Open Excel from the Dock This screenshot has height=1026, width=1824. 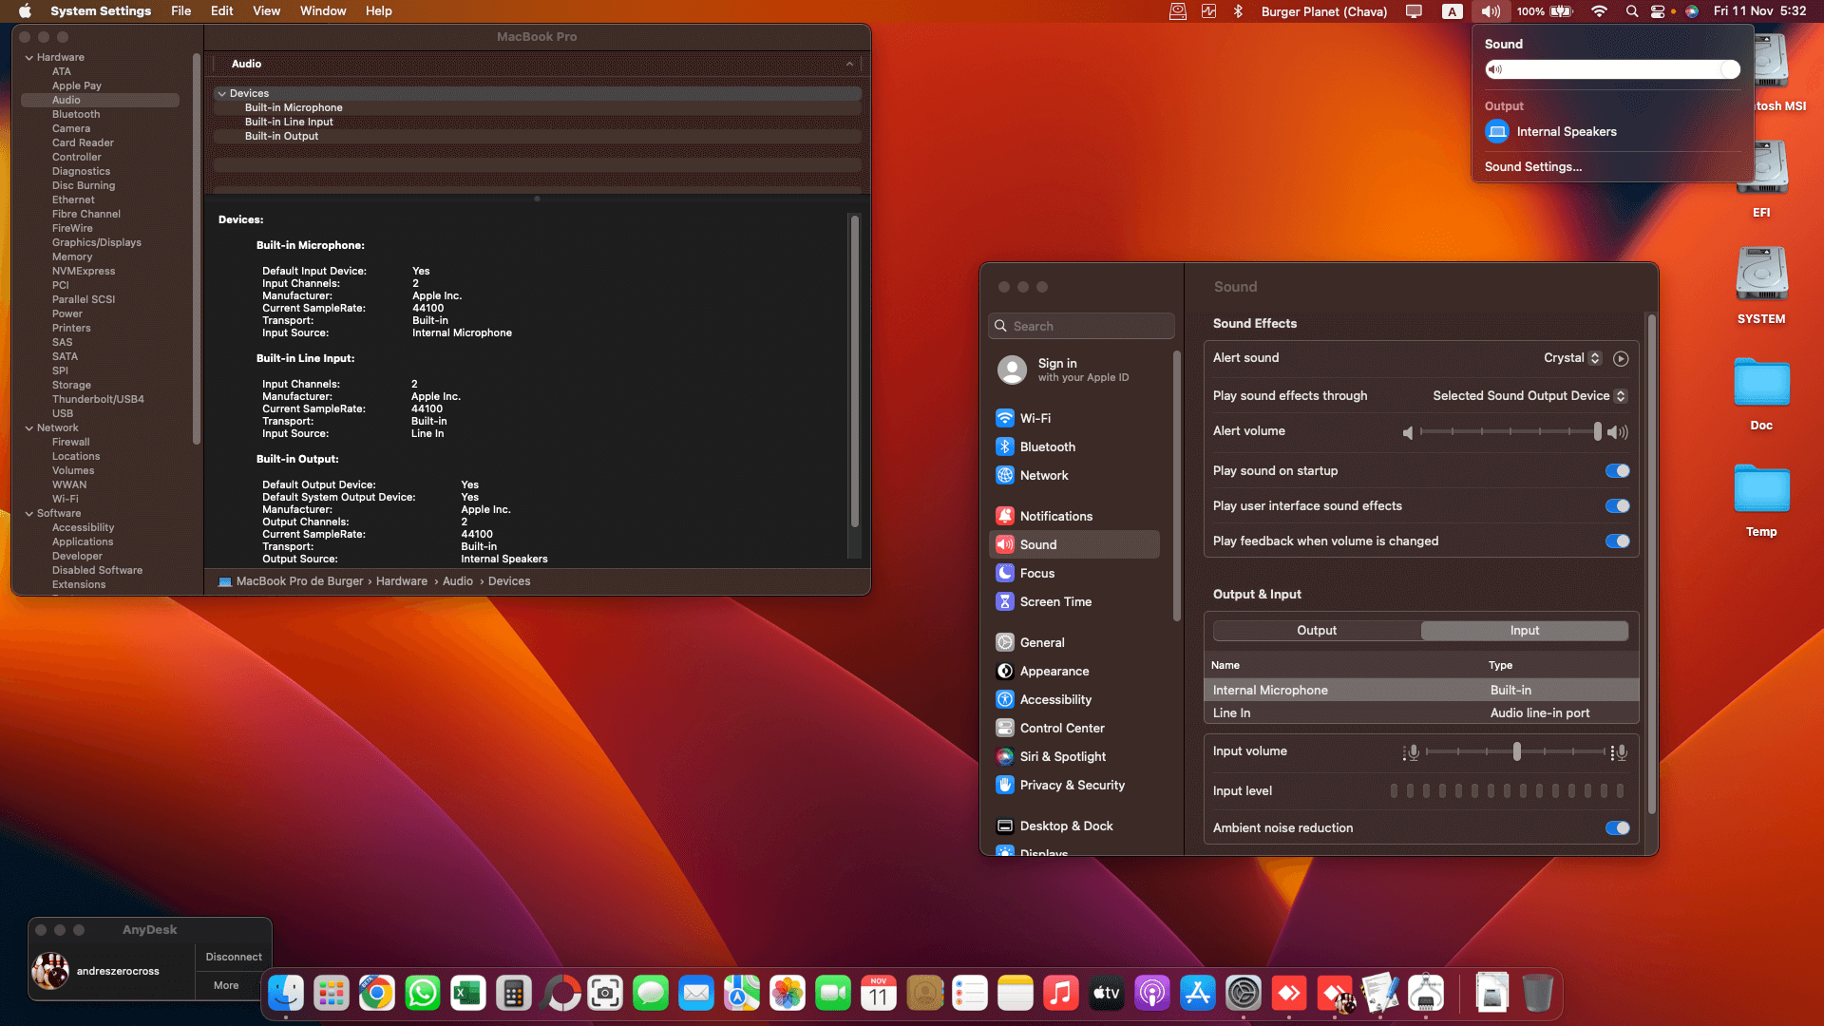pyautogui.click(x=468, y=994)
